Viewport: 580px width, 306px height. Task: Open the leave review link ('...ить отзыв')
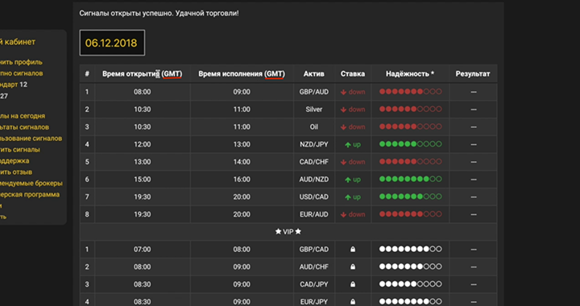(16, 172)
